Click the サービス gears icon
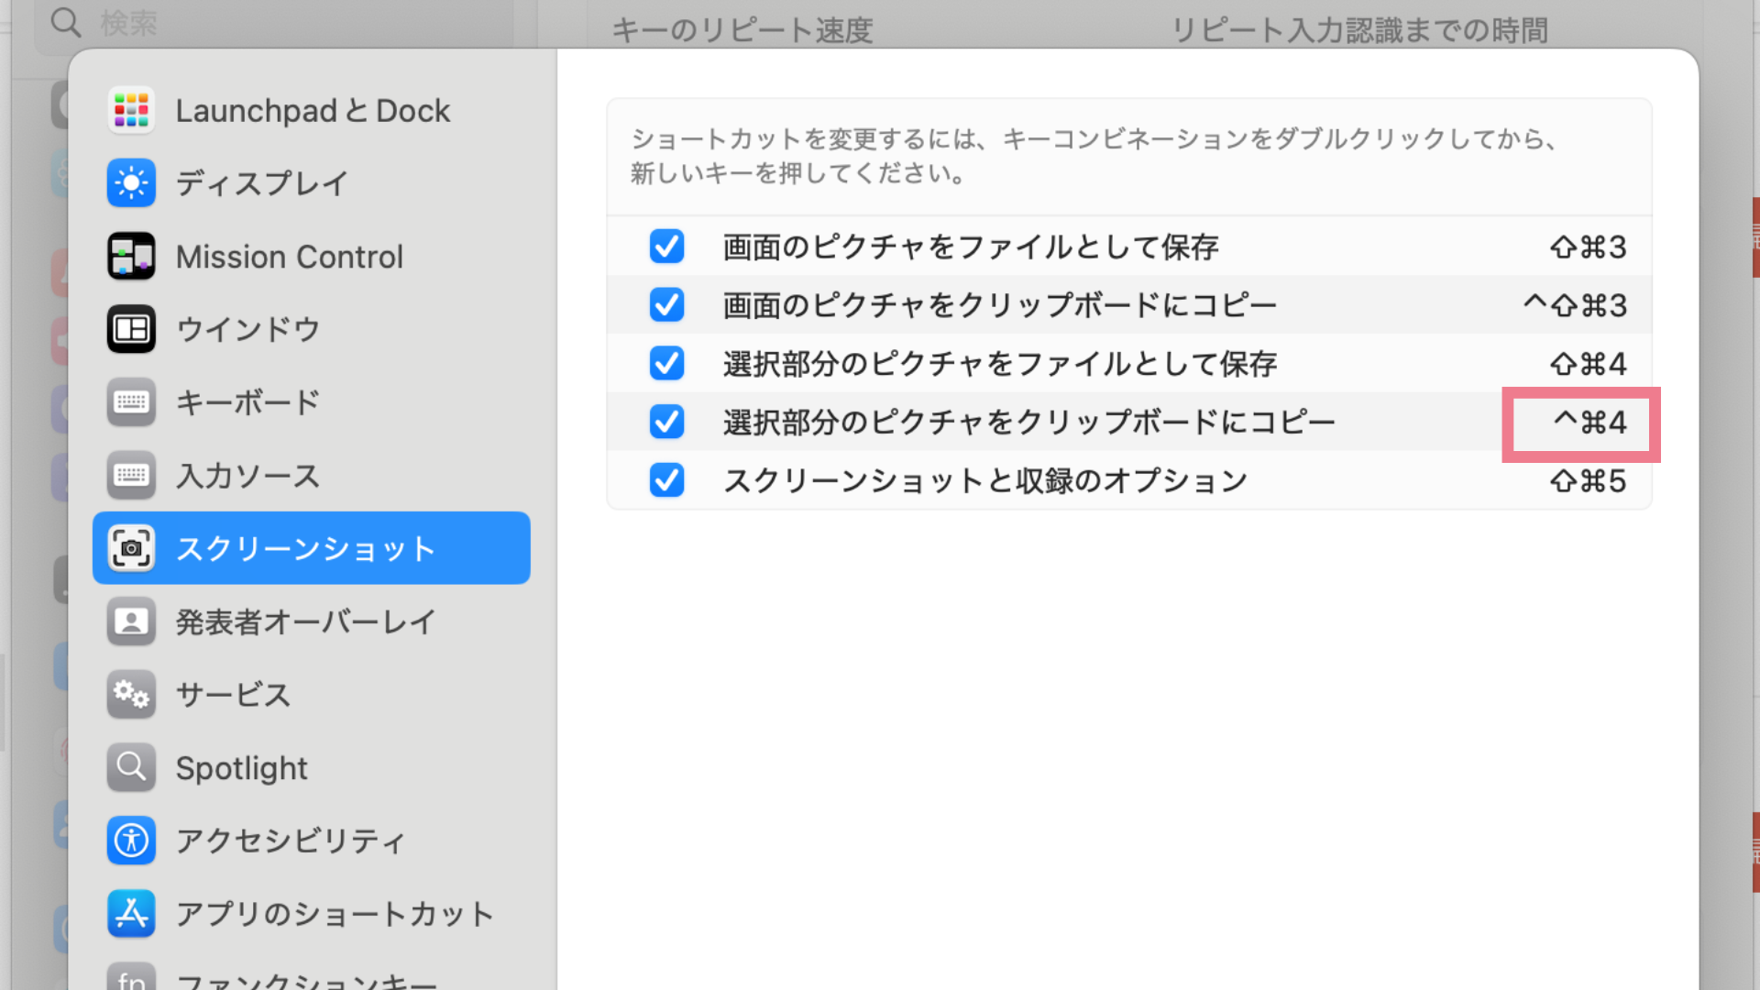The width and height of the screenshot is (1760, 990). coord(131,695)
